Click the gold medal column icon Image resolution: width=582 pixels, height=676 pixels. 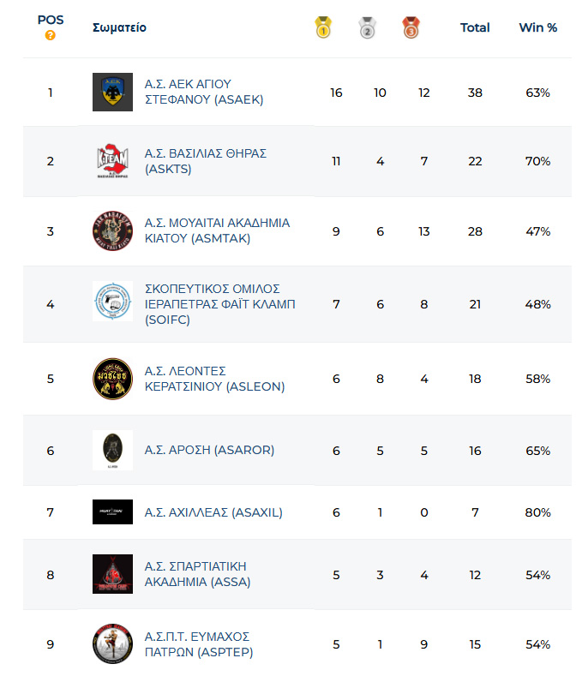coord(323,28)
